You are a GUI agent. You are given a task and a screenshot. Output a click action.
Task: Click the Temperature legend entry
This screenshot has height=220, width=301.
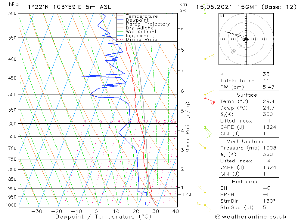(142, 16)
